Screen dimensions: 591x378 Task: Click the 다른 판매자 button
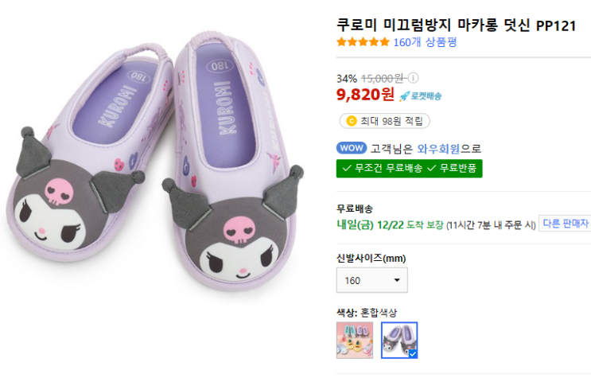[x=565, y=224]
